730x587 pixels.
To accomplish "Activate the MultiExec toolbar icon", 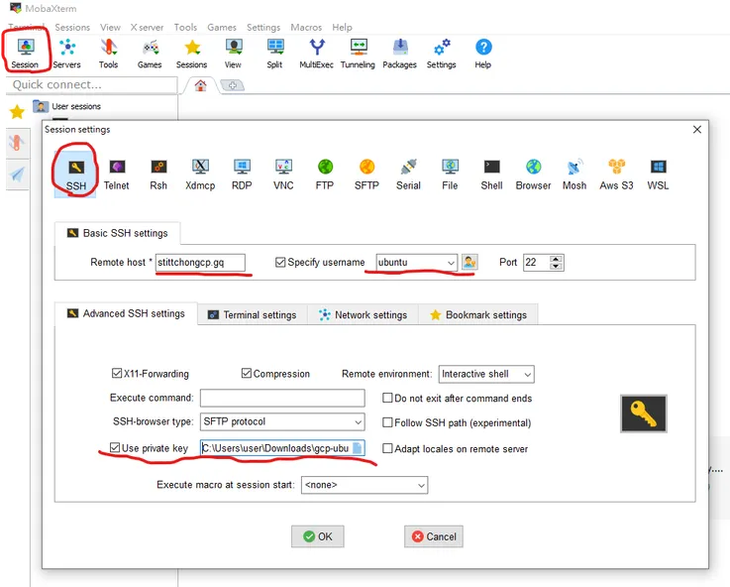I will pyautogui.click(x=316, y=54).
